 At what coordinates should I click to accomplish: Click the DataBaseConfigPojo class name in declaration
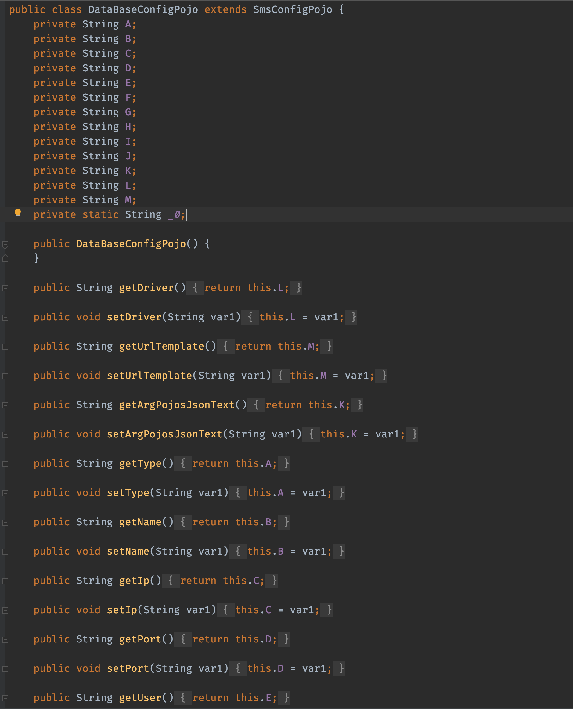143,9
